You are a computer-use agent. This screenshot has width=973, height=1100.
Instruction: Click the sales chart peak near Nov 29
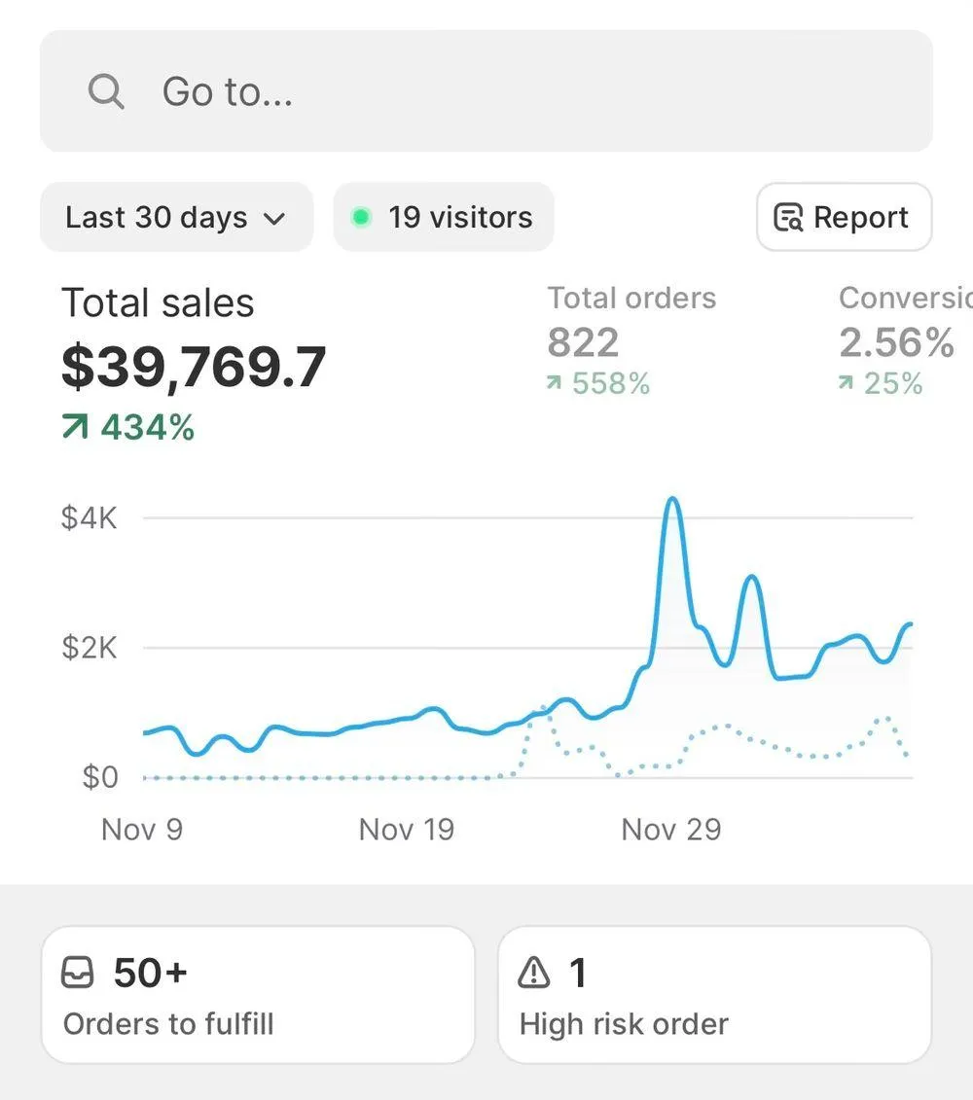(671, 502)
